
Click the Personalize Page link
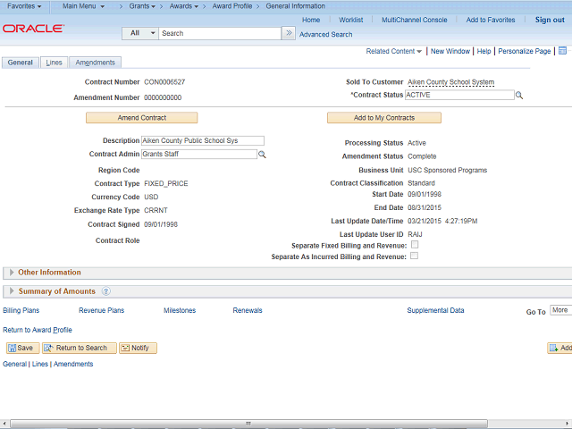point(525,51)
